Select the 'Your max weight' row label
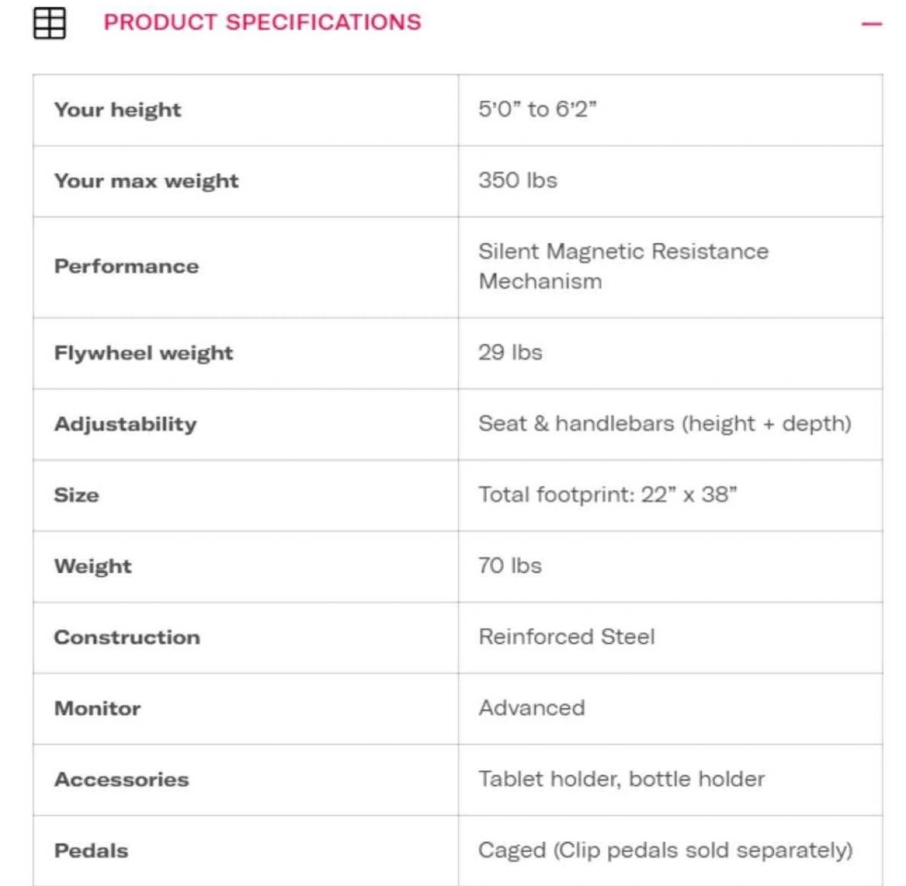The width and height of the screenshot is (906, 886). click(146, 181)
